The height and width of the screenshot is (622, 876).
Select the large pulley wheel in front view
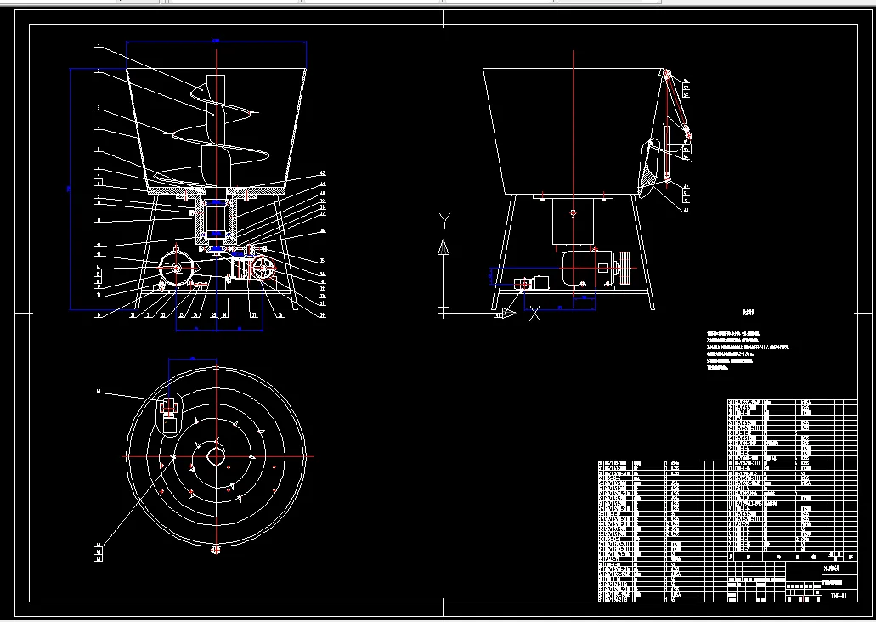[263, 269]
